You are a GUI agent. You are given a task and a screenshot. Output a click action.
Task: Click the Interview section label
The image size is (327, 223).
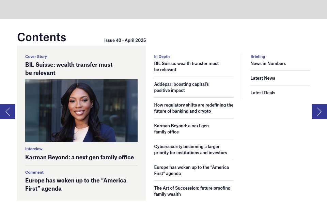click(x=34, y=149)
